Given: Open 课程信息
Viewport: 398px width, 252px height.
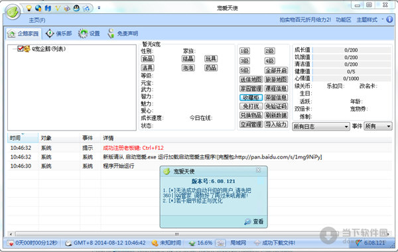Looking at the screenshot, I should pyautogui.click(x=276, y=89).
